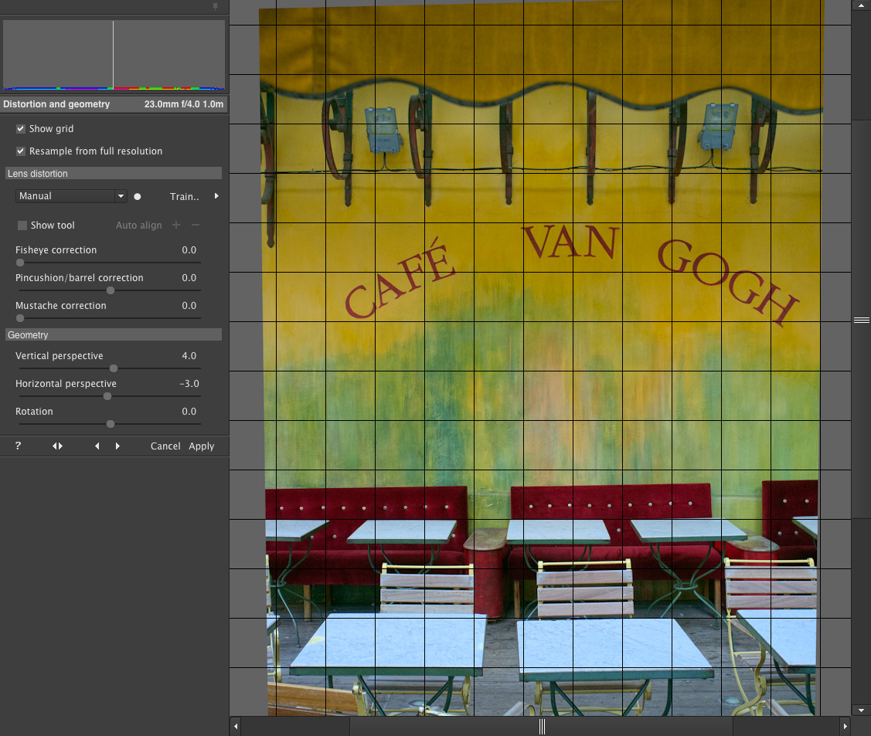This screenshot has height=736, width=871.
Task: Apply the distortion and geometry changes
Action: point(201,446)
